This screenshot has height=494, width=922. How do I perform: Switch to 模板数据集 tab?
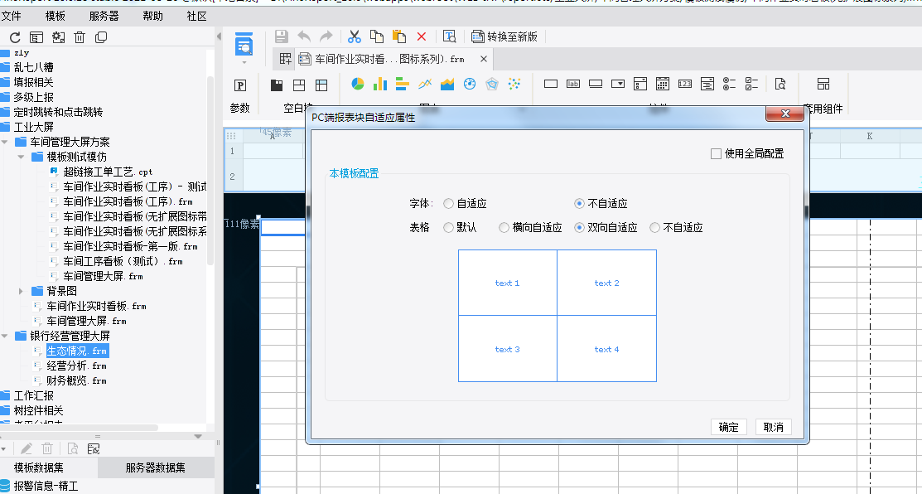click(39, 468)
